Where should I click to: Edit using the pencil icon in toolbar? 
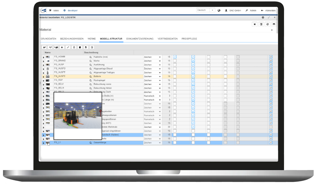tap(68, 47)
